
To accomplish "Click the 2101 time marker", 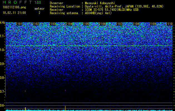I will [19, 24].
